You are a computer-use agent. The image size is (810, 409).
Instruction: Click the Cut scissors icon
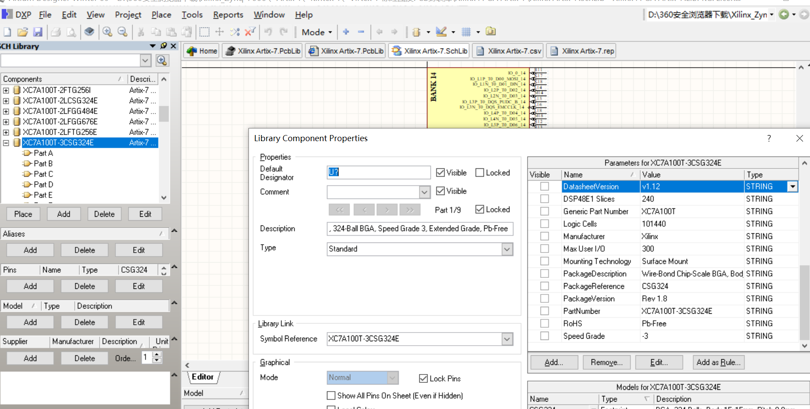pos(141,32)
